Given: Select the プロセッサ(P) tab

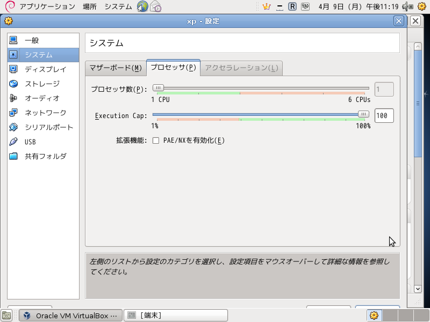Looking at the screenshot, I should point(173,68).
